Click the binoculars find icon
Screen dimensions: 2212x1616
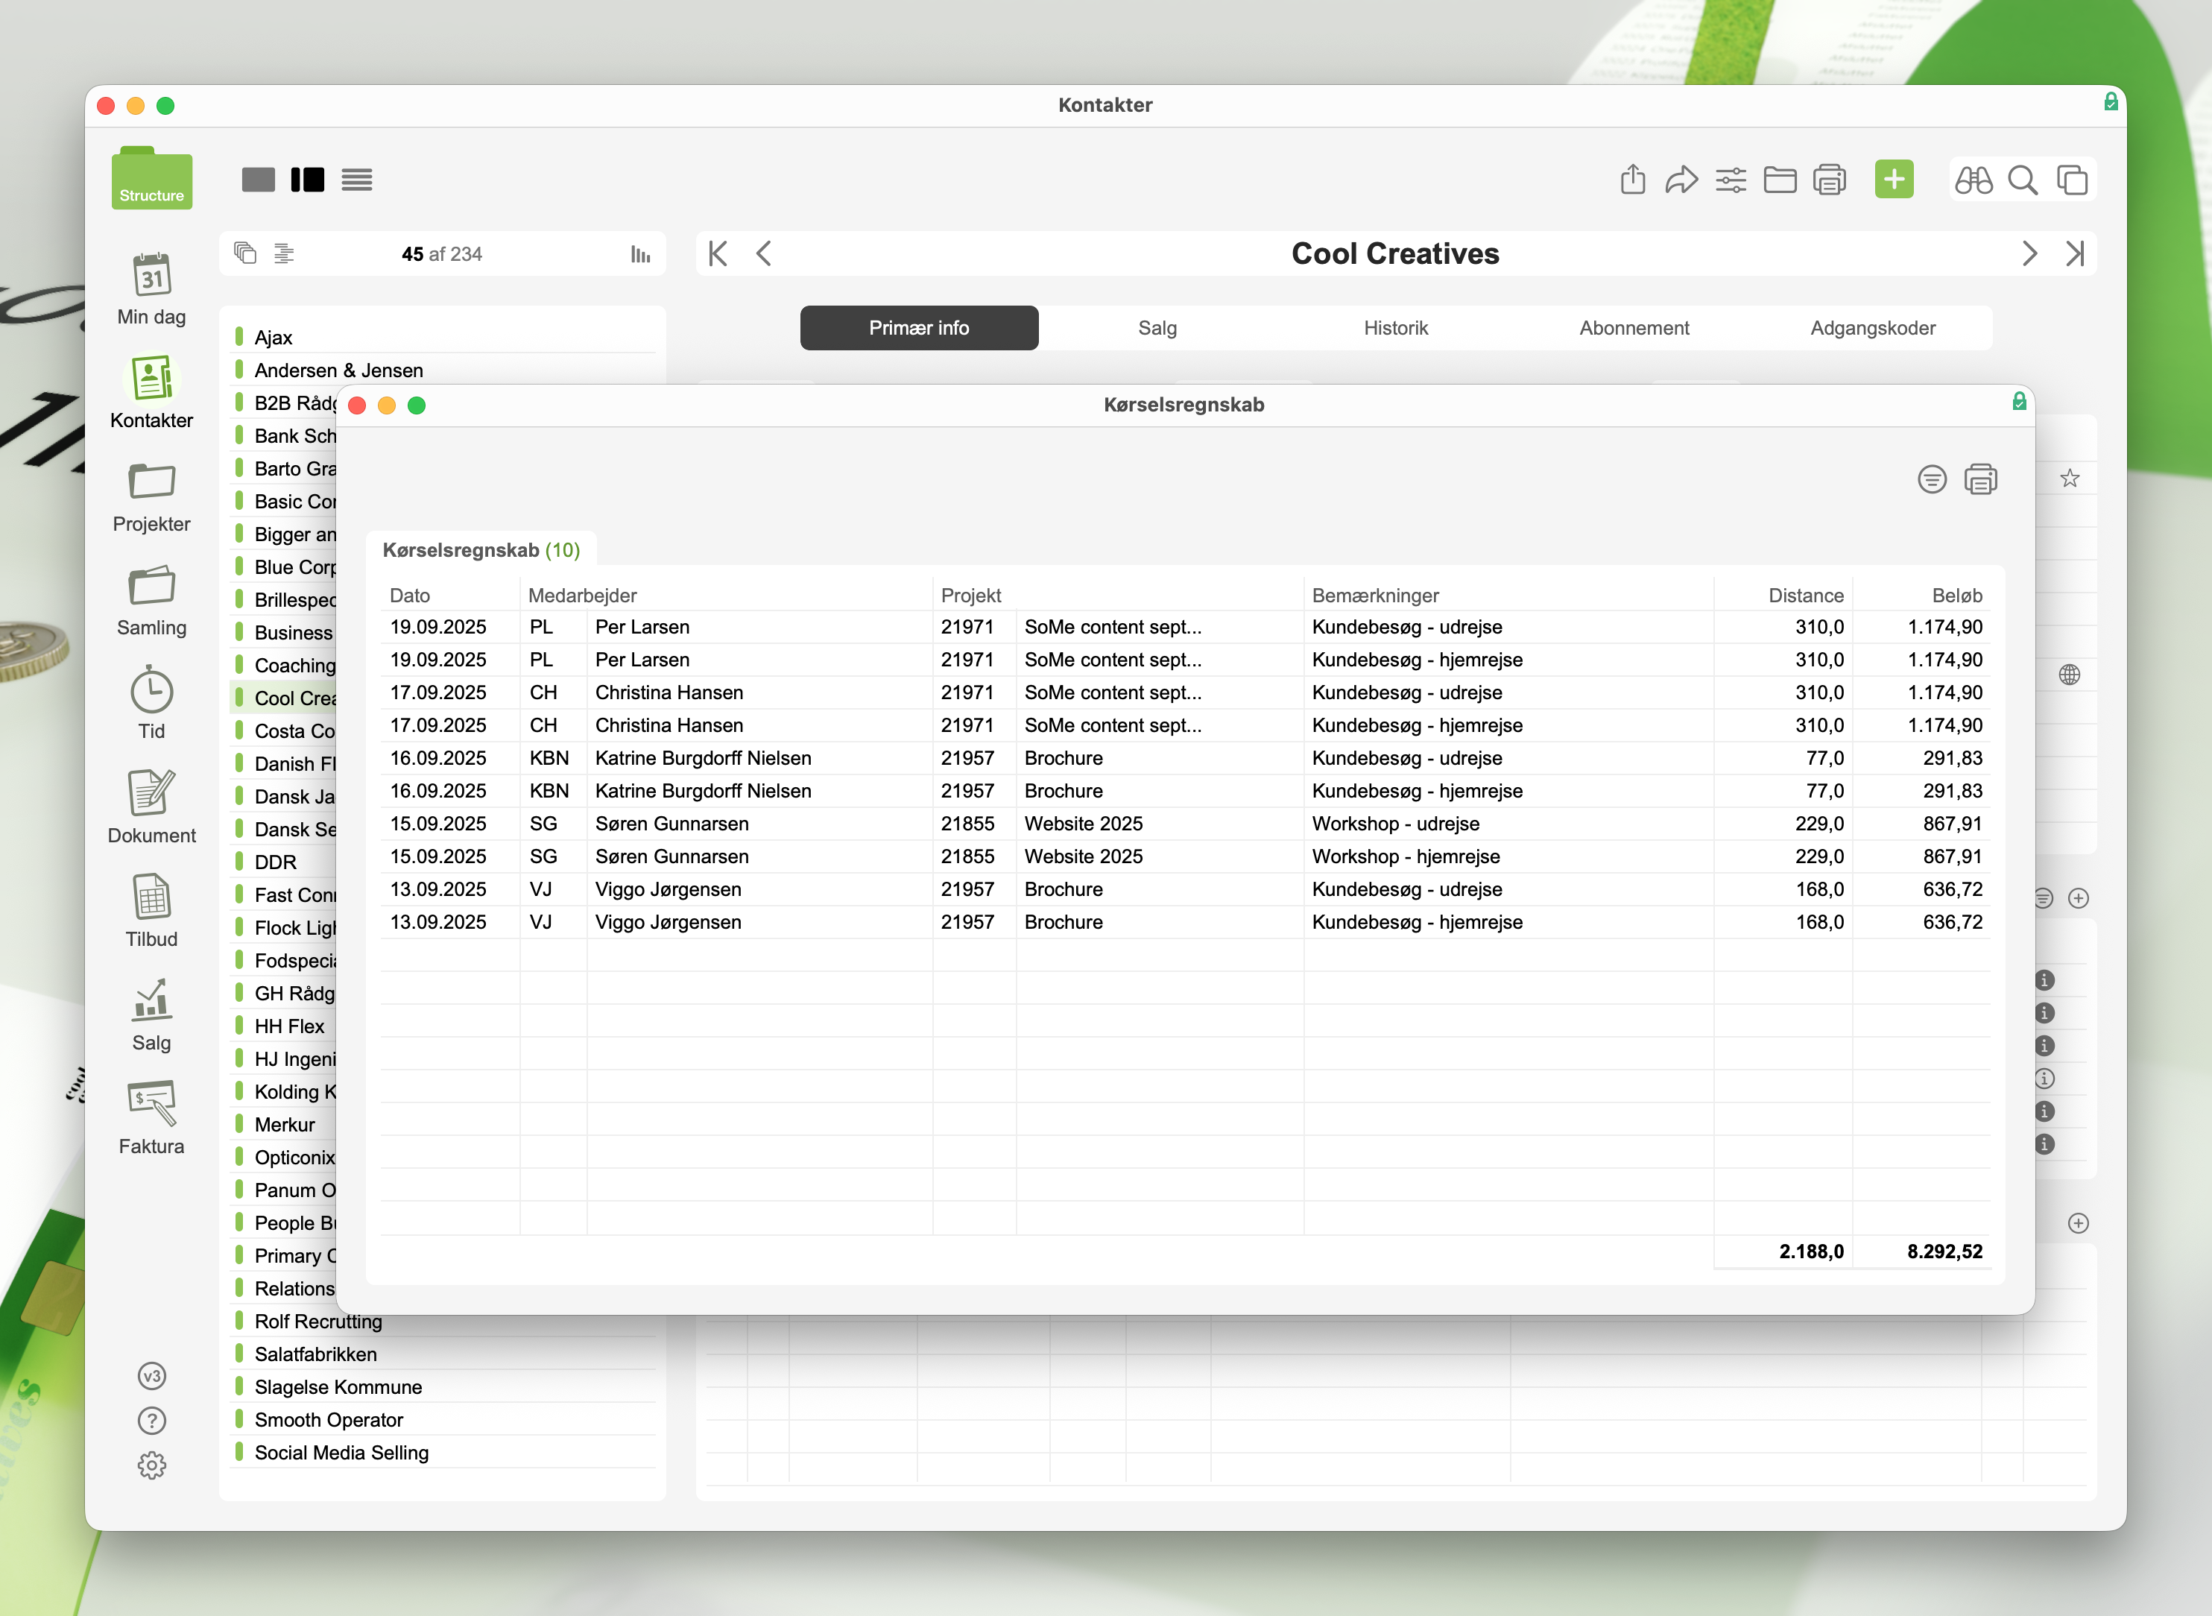coord(1974,180)
